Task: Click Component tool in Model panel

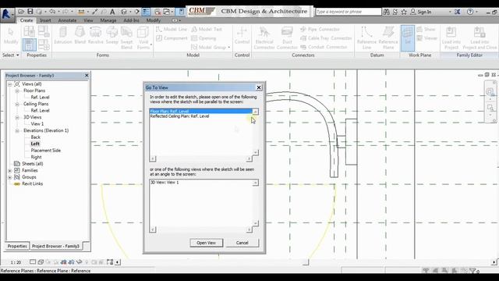Action: click(172, 38)
